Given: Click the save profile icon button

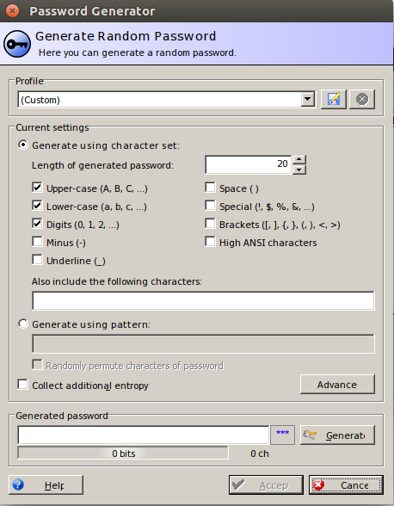Looking at the screenshot, I should [334, 99].
